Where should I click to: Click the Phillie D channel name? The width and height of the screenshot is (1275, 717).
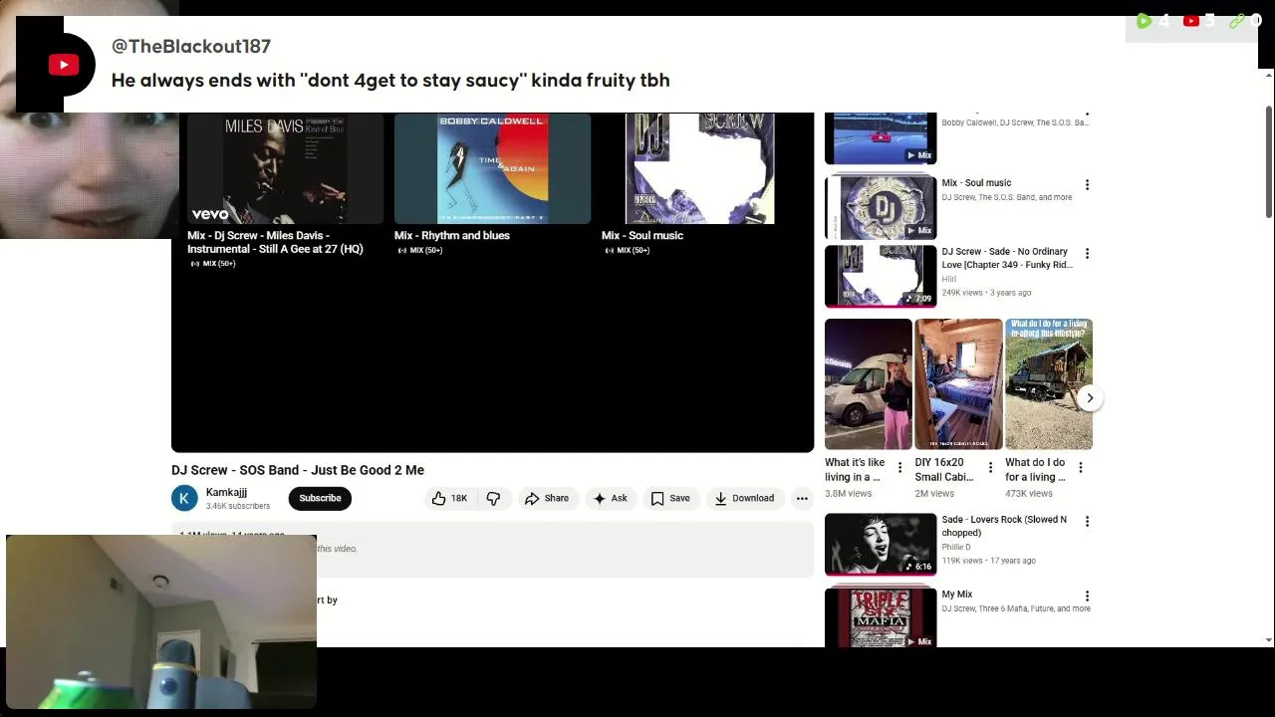[956, 547]
